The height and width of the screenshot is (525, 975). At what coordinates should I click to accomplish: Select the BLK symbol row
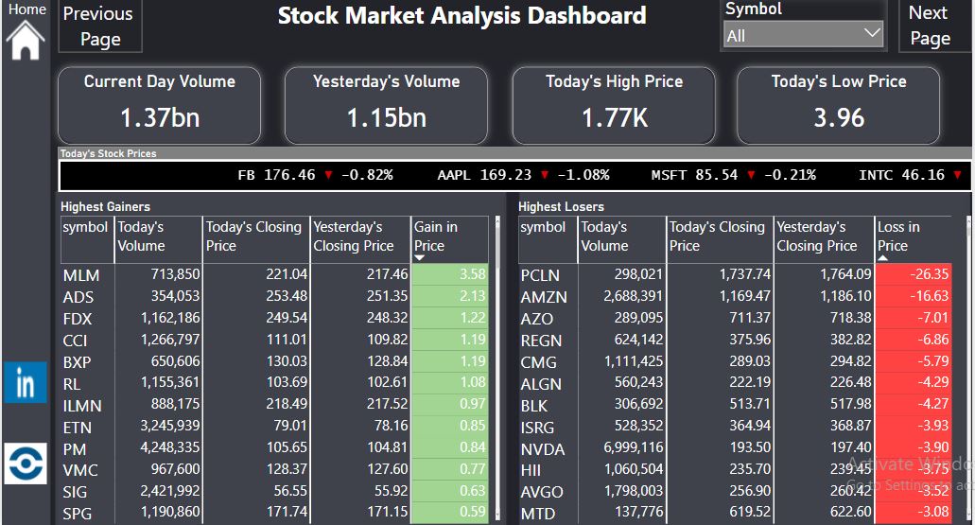tap(735, 405)
